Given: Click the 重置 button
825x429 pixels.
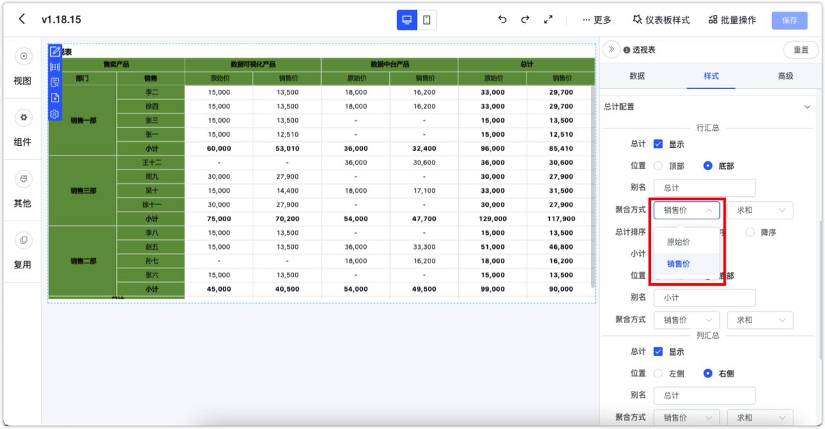Looking at the screenshot, I should pos(801,50).
